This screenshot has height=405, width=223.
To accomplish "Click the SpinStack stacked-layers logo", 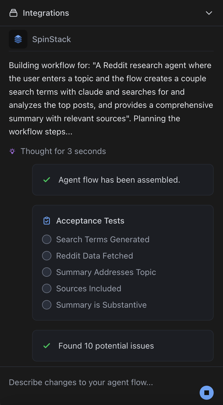I will coord(18,39).
